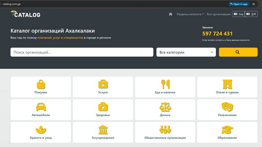Open the Автомобили car category
The image size is (262, 147).
41,110
